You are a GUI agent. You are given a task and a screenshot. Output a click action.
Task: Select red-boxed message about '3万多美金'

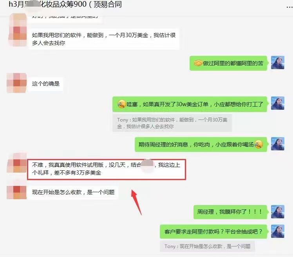(106, 169)
